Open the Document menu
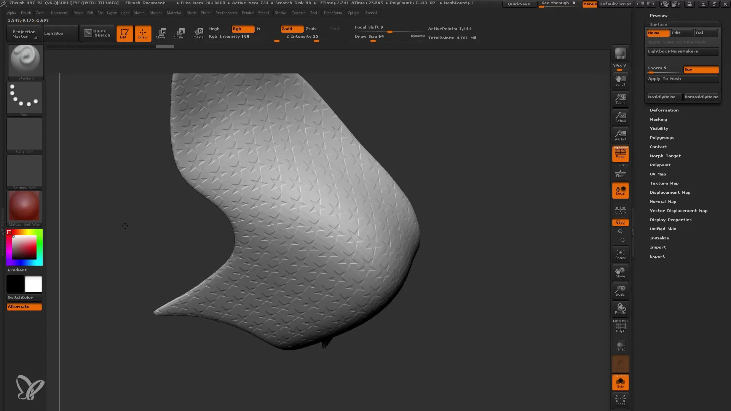 click(x=59, y=13)
